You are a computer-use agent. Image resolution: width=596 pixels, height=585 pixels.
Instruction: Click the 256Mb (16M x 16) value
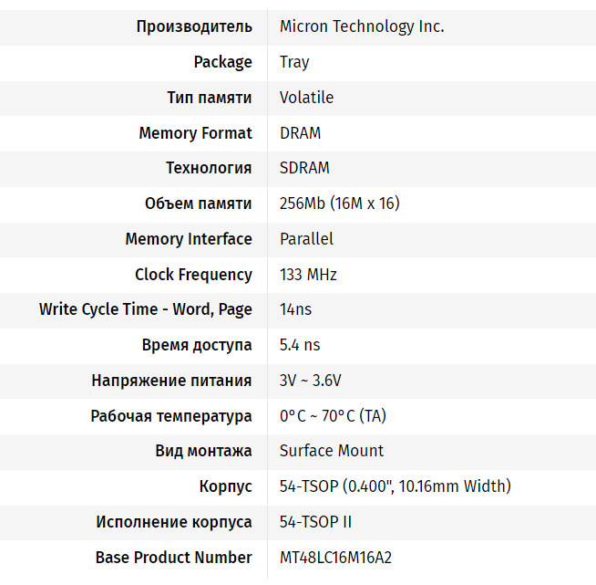340,204
